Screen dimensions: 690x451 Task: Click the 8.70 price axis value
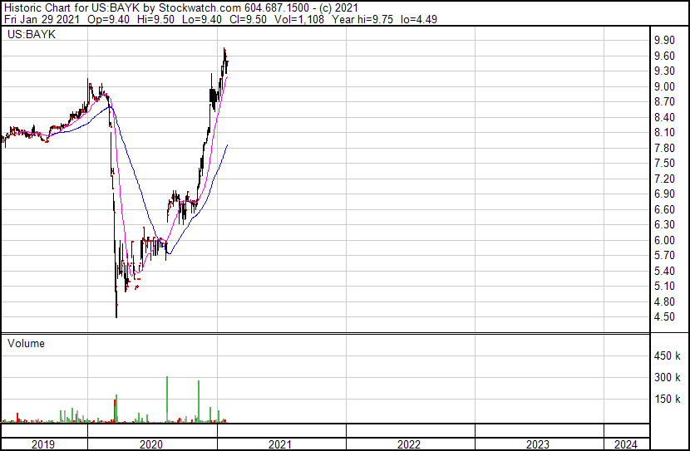(664, 101)
